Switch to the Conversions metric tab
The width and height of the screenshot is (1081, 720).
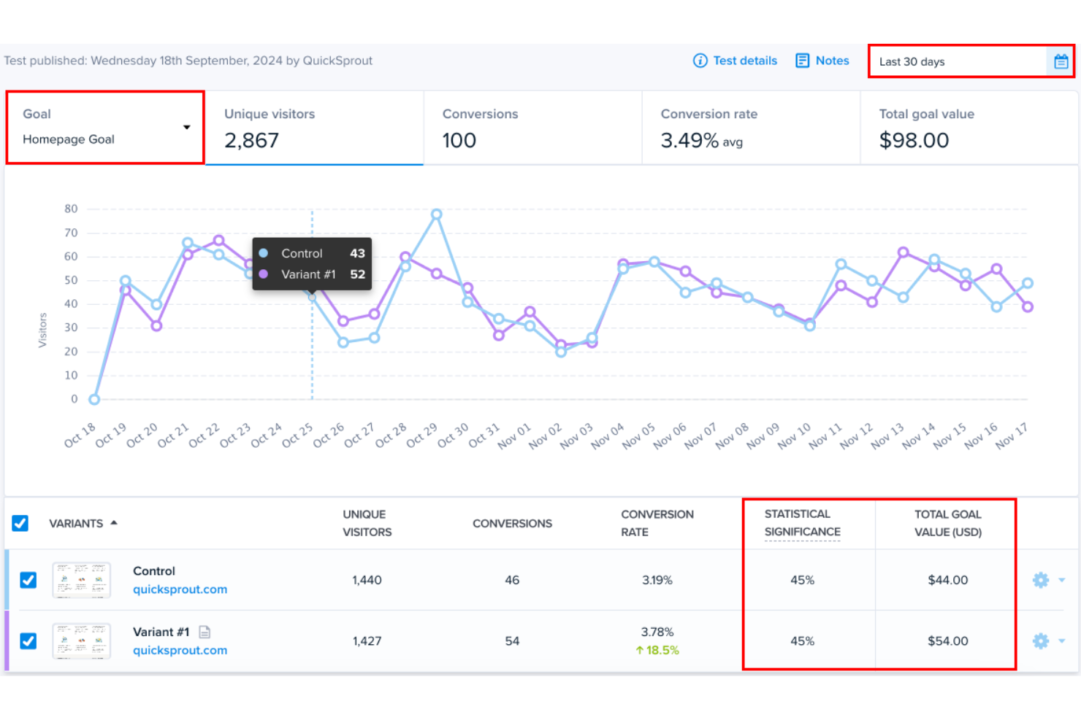532,128
